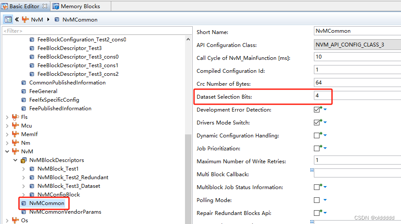401x224 pixels.
Task: Edit Call Cycle of NvM_MainFunction value
Action: click(x=357, y=57)
